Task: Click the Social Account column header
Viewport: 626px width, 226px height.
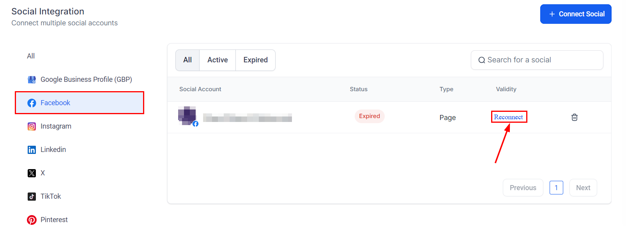Action: [x=200, y=89]
